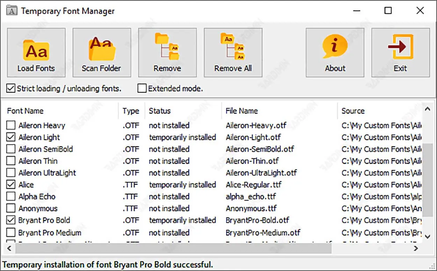Image resolution: width=437 pixels, height=271 pixels.
Task: Click the app icon in title bar
Action: tap(12, 11)
